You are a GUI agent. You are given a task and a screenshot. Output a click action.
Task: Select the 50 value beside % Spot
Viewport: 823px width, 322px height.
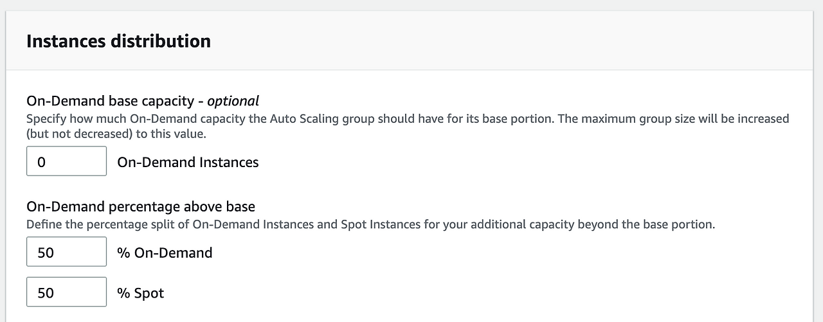click(46, 293)
